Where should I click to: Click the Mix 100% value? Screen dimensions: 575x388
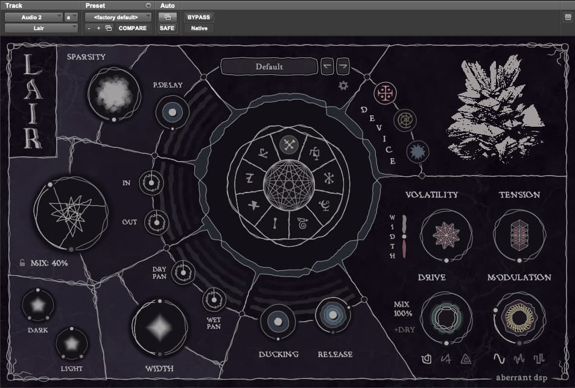pyautogui.click(x=402, y=309)
